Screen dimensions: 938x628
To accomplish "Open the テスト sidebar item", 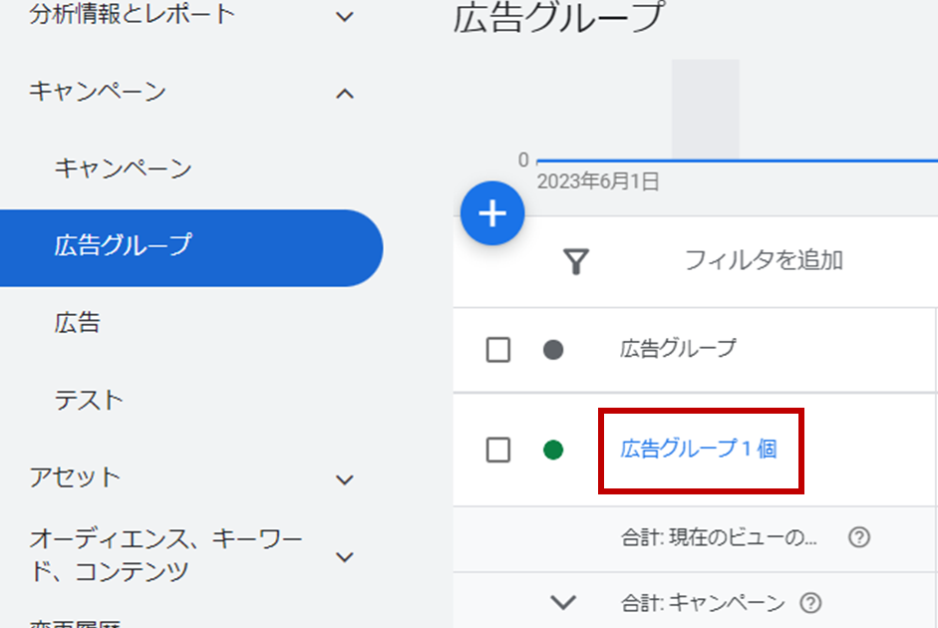I will pyautogui.click(x=89, y=400).
